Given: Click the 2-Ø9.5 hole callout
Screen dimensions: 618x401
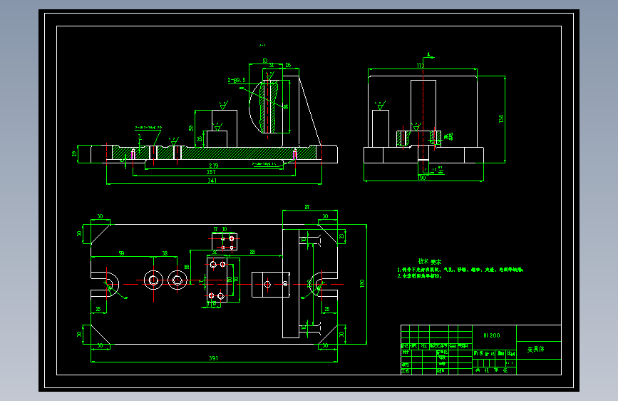Looking at the screenshot, I should pyautogui.click(x=237, y=80).
